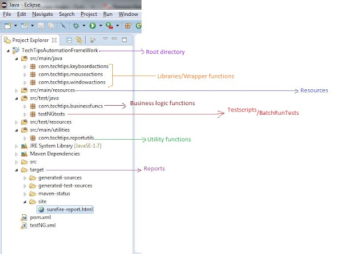Expand com.techtips.keyboardactions package
Viewport: 363px width, 254px height.
pos(25,67)
